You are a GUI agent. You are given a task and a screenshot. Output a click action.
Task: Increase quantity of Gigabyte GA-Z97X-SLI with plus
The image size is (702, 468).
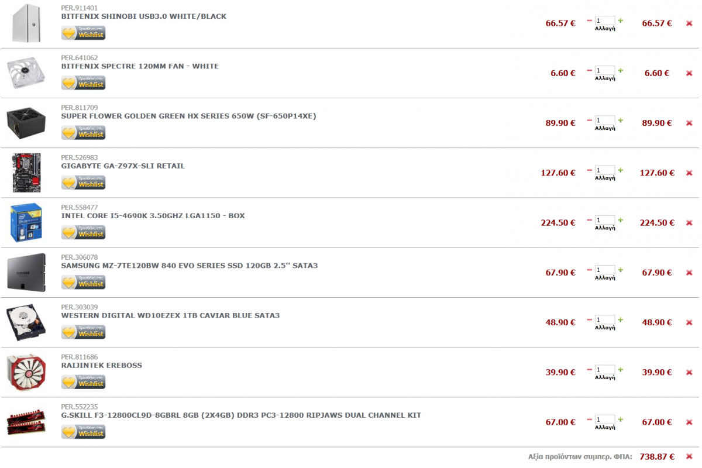(x=621, y=170)
